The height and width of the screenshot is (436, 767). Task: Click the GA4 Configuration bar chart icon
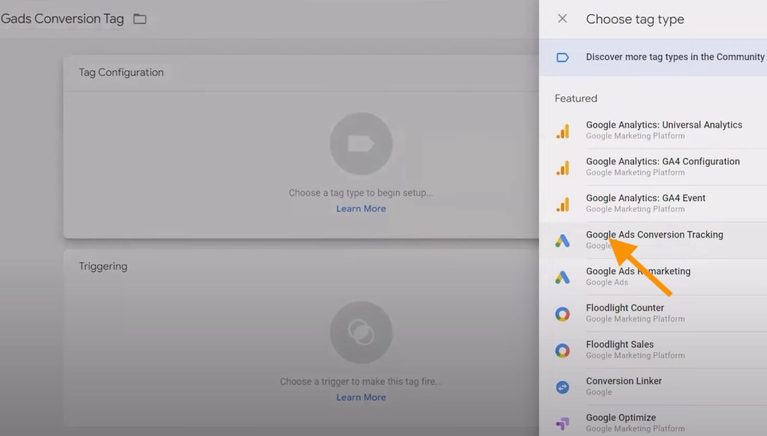click(563, 167)
